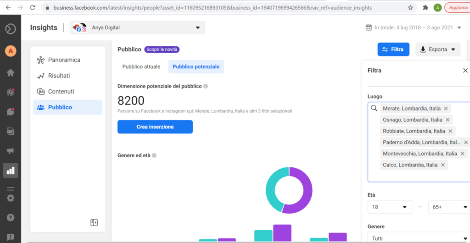Select Insights bar chart icon in sidebar
Viewport: 470px width, 243px height.
[x=11, y=170]
